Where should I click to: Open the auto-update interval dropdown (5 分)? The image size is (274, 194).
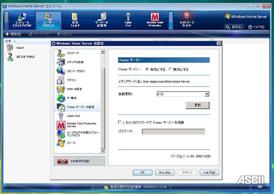coord(207,94)
